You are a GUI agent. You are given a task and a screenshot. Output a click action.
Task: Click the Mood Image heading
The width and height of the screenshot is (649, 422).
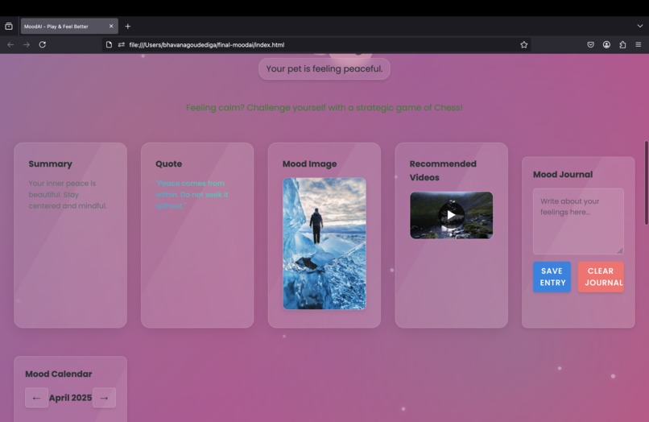pyautogui.click(x=309, y=164)
